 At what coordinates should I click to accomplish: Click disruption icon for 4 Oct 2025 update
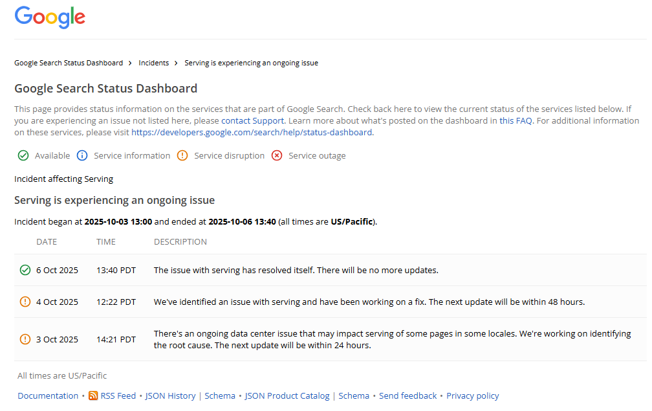coord(25,302)
